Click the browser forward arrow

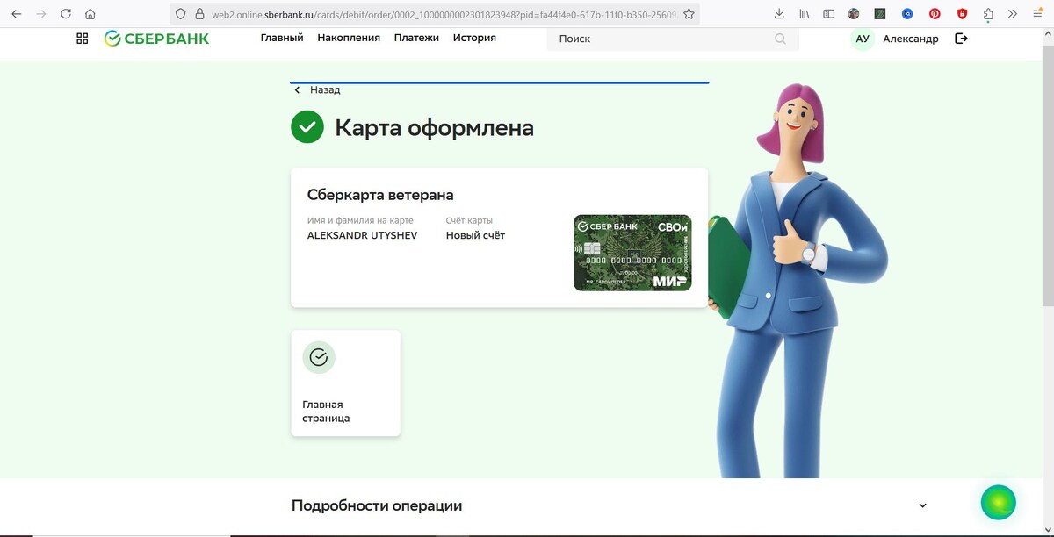pos(40,14)
